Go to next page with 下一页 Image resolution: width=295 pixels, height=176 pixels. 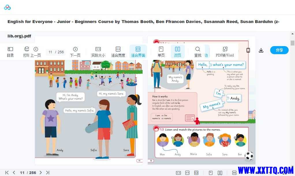75,52
